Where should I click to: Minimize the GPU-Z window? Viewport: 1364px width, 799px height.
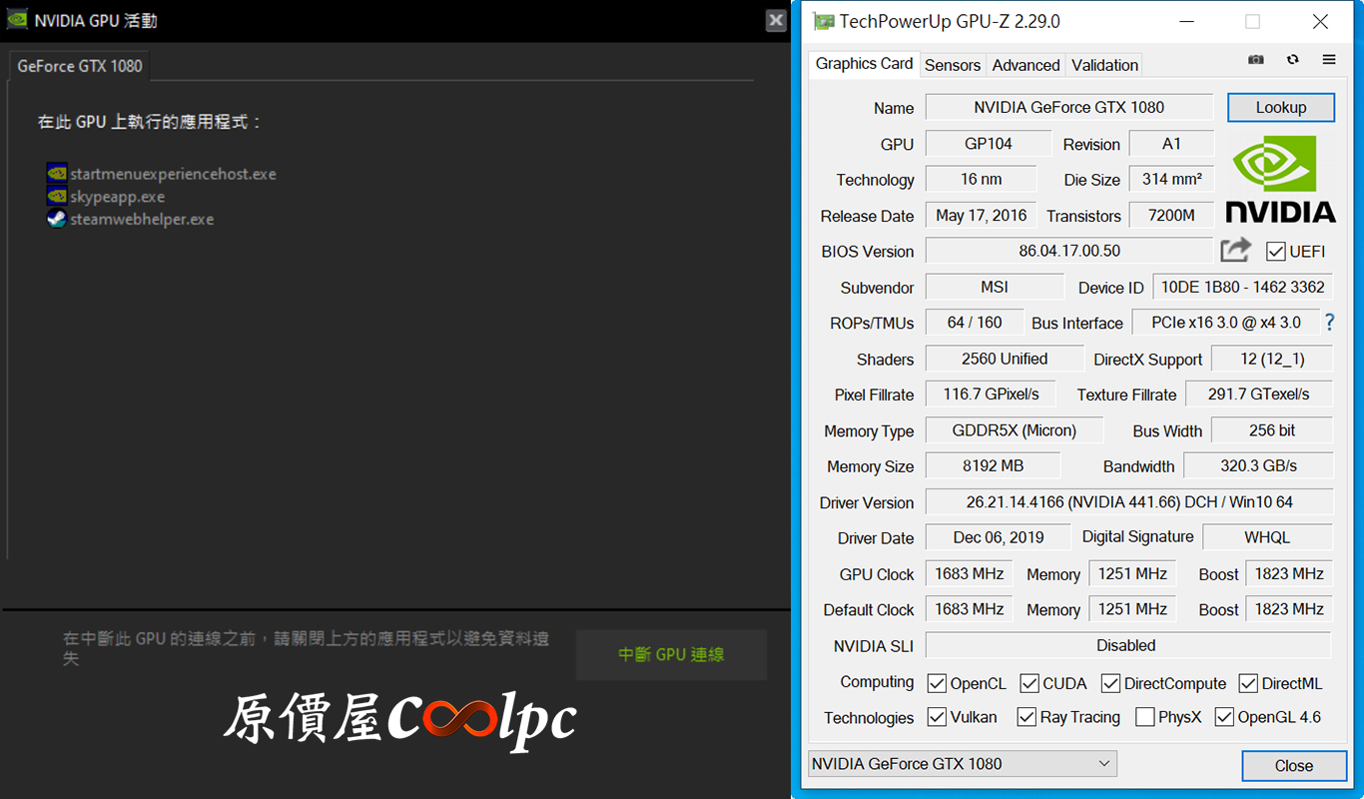(1186, 21)
